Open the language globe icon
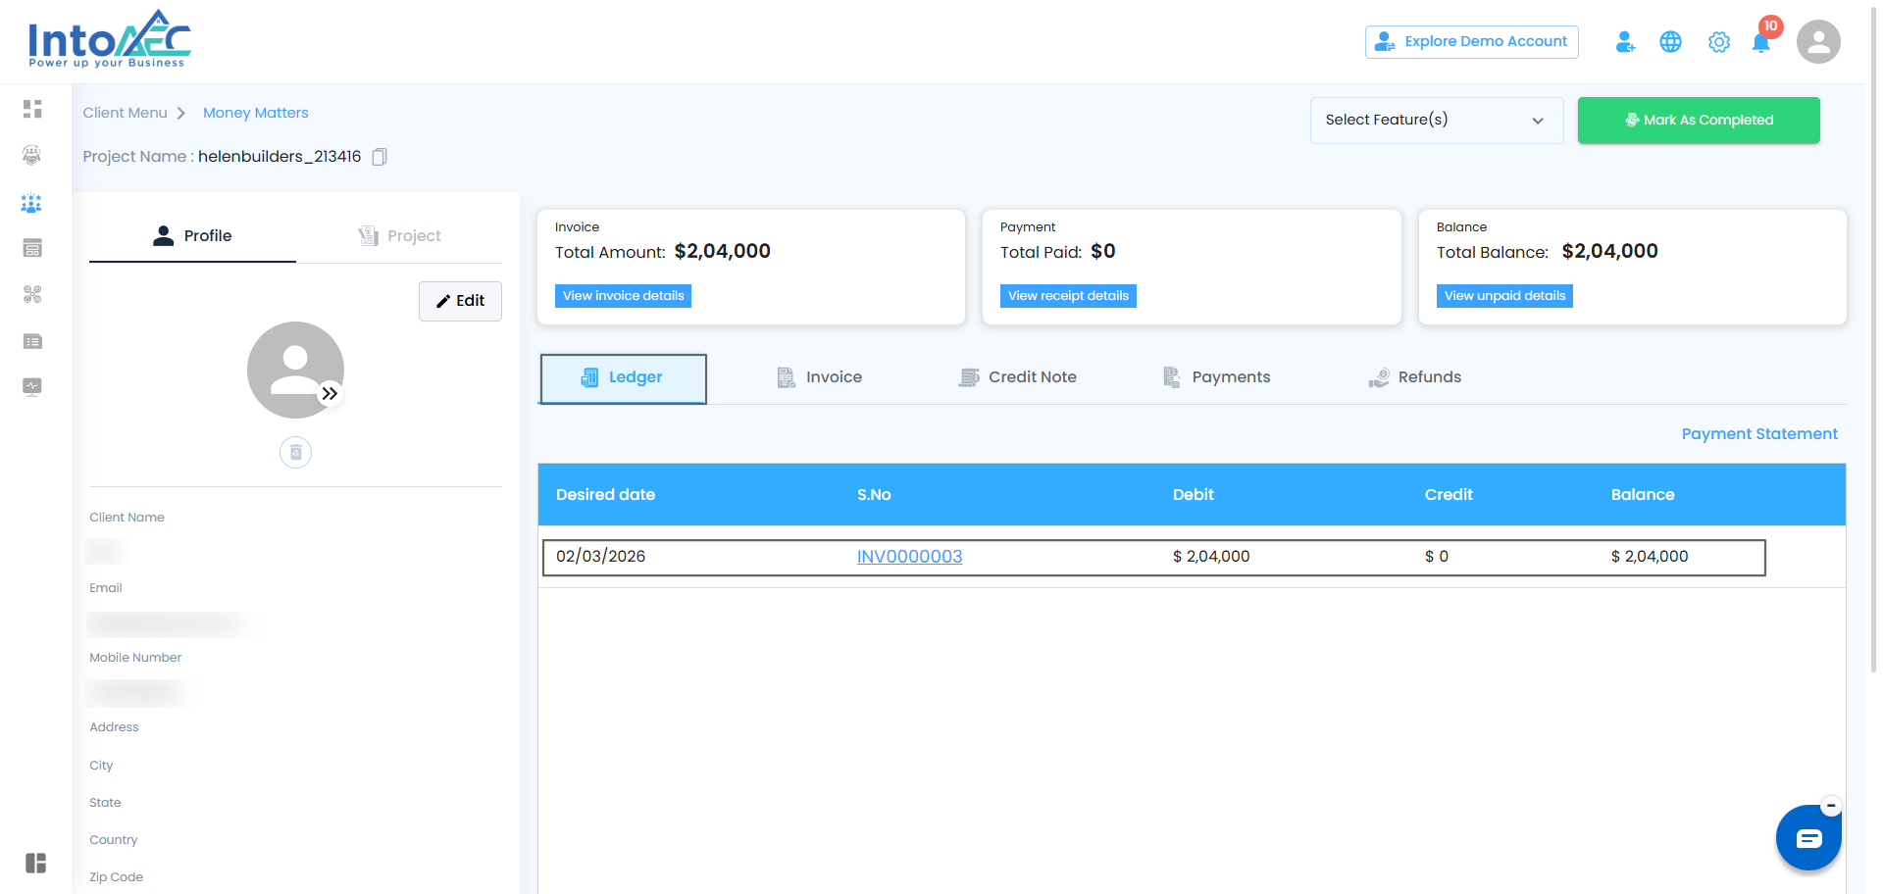 click(x=1670, y=42)
